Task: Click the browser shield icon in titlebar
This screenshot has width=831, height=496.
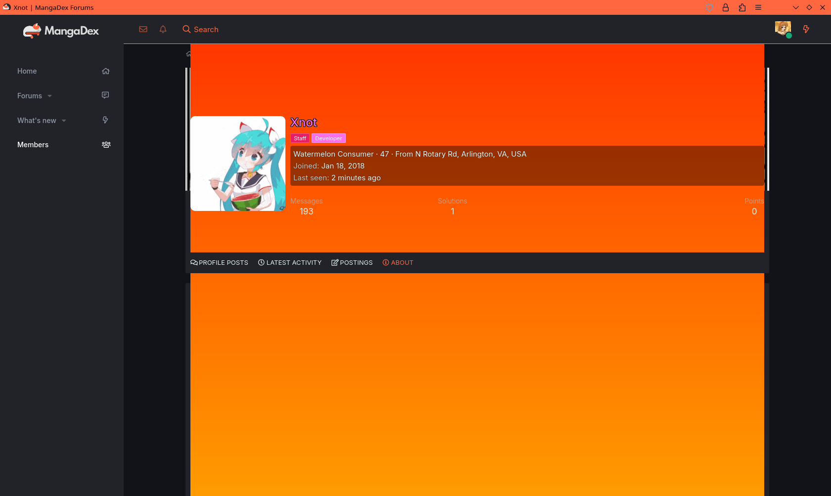Action: (709, 7)
